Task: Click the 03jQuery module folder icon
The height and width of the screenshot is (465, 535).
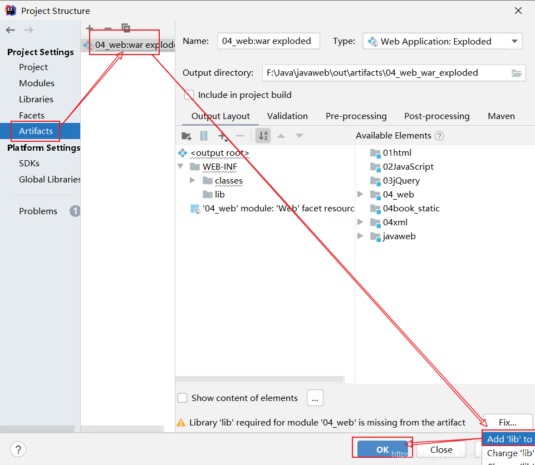Action: coord(375,181)
